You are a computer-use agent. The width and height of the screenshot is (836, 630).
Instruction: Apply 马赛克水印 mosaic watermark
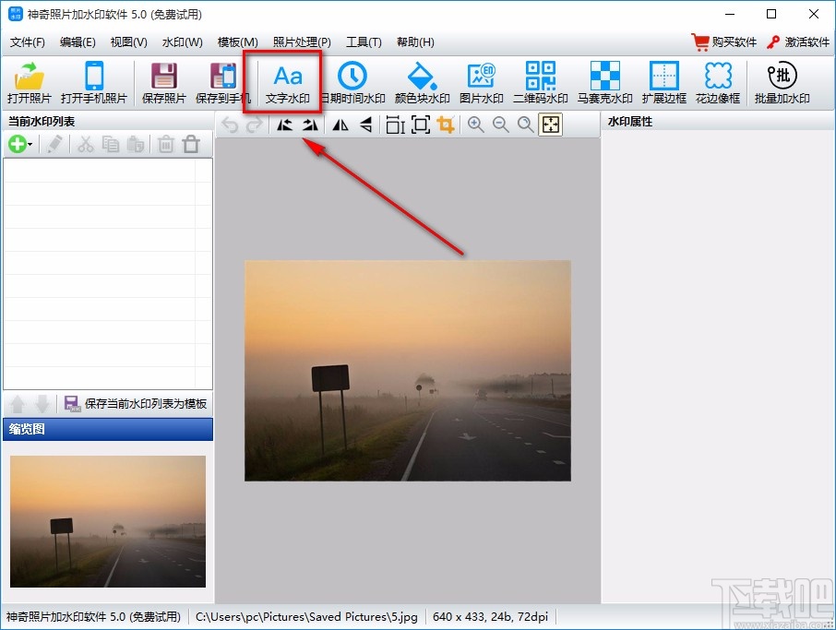click(x=604, y=82)
